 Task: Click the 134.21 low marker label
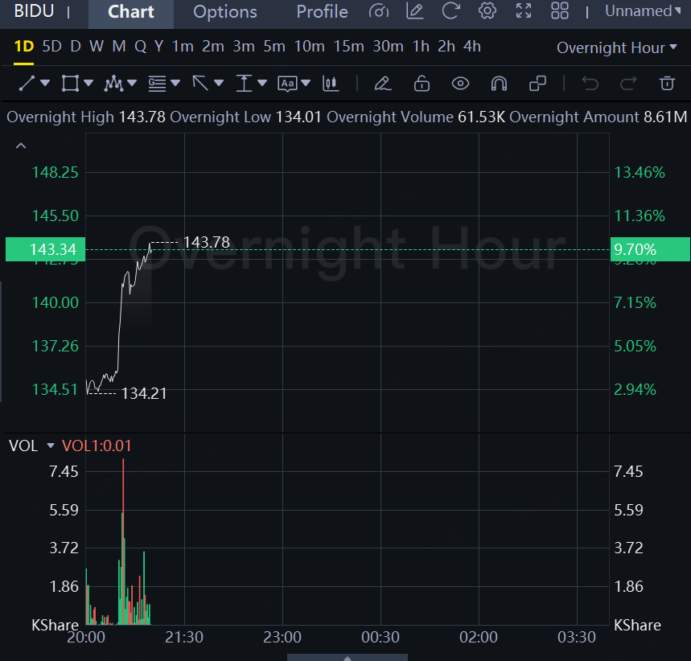tap(144, 393)
